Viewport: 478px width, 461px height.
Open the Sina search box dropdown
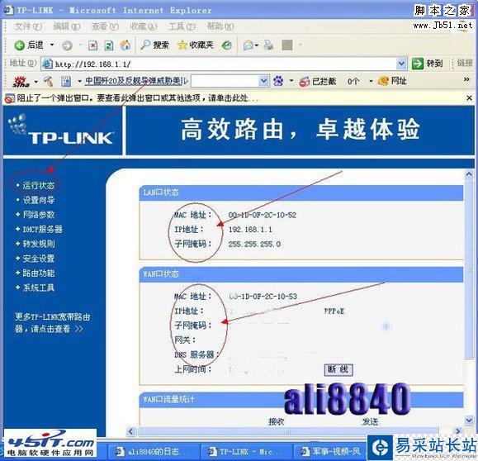click(x=264, y=81)
